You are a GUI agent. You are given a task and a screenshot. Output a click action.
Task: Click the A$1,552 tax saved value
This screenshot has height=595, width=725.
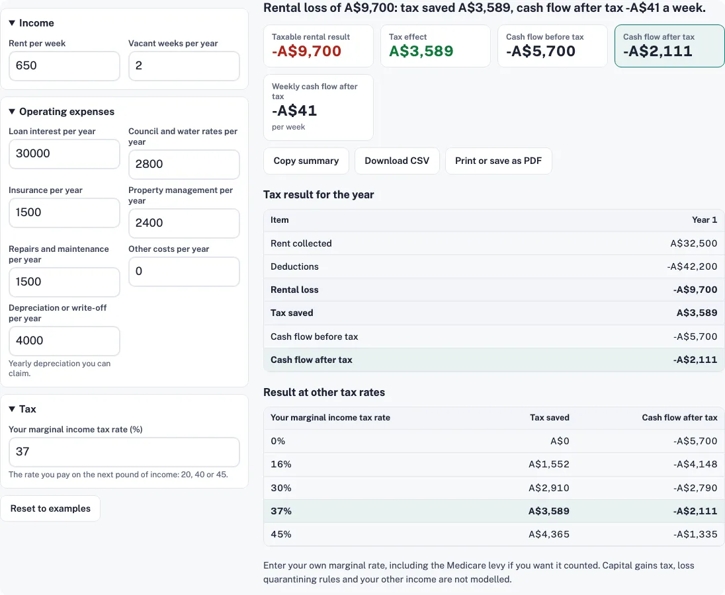[549, 464]
